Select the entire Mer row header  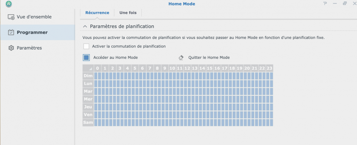[x=88, y=99]
